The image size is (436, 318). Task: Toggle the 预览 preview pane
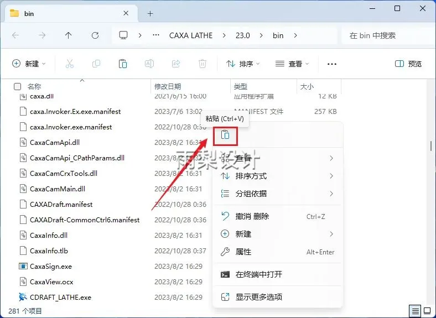[x=408, y=64]
